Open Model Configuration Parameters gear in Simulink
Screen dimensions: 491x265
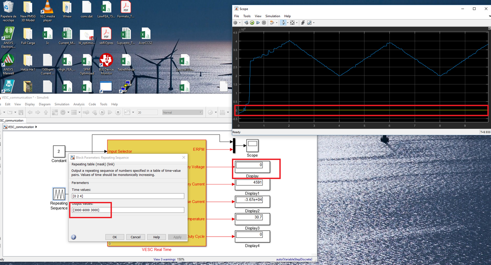[x=63, y=112]
